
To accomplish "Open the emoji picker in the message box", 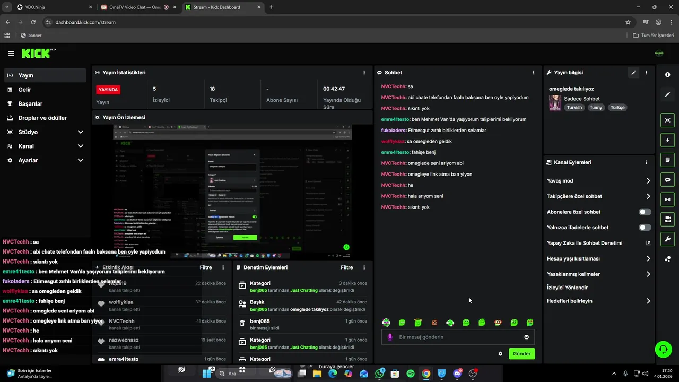I will 526,337.
